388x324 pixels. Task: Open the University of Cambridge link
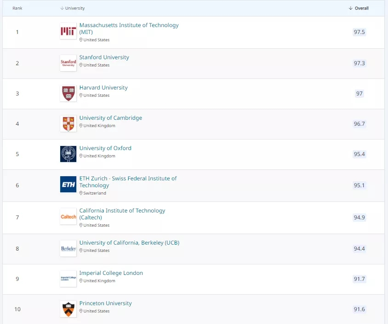coord(110,118)
